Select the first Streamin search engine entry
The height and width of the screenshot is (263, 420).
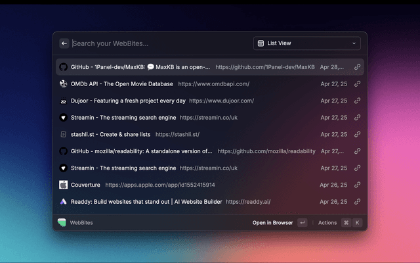coord(123,118)
